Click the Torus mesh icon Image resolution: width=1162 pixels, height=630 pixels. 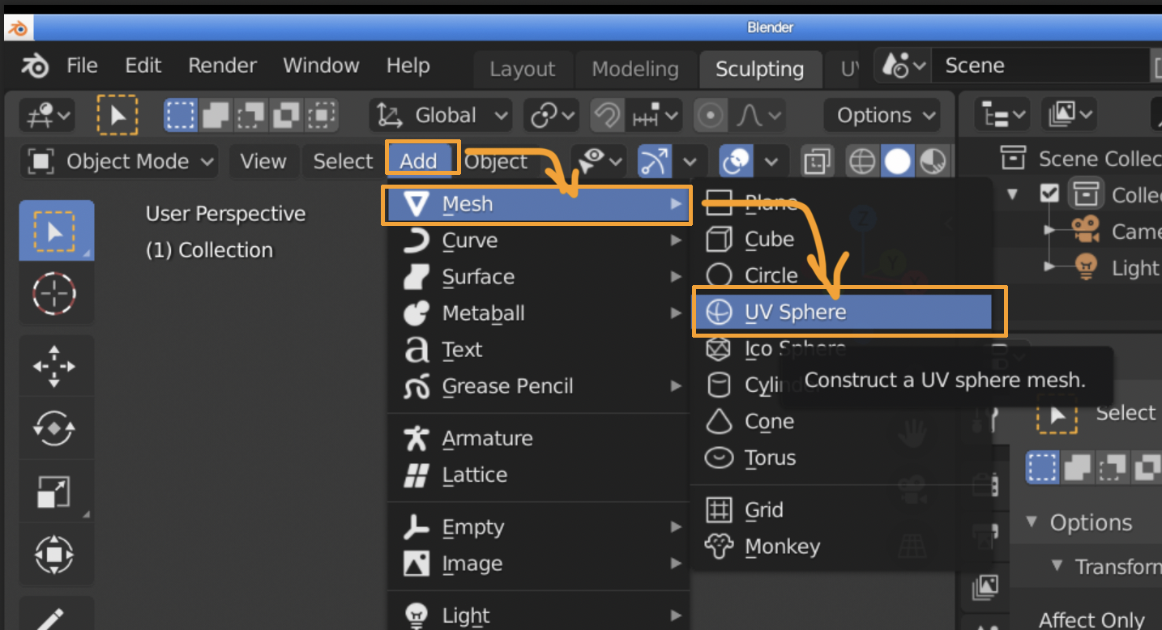pyautogui.click(x=718, y=458)
